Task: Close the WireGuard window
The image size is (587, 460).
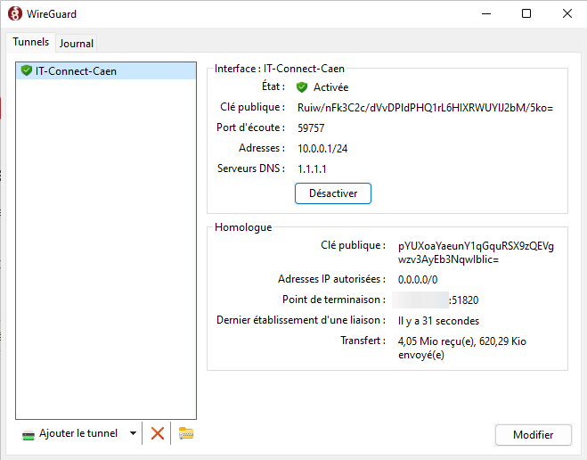Action: [567, 14]
